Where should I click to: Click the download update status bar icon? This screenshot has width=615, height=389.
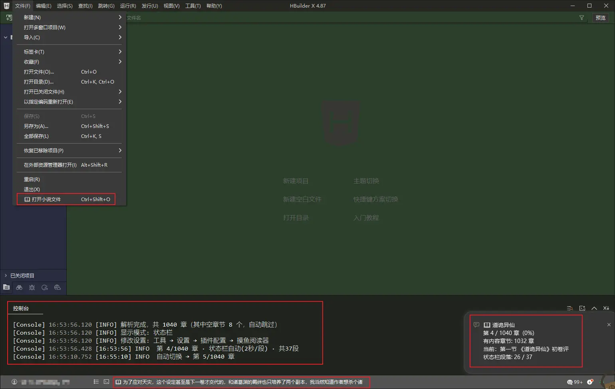(x=590, y=382)
